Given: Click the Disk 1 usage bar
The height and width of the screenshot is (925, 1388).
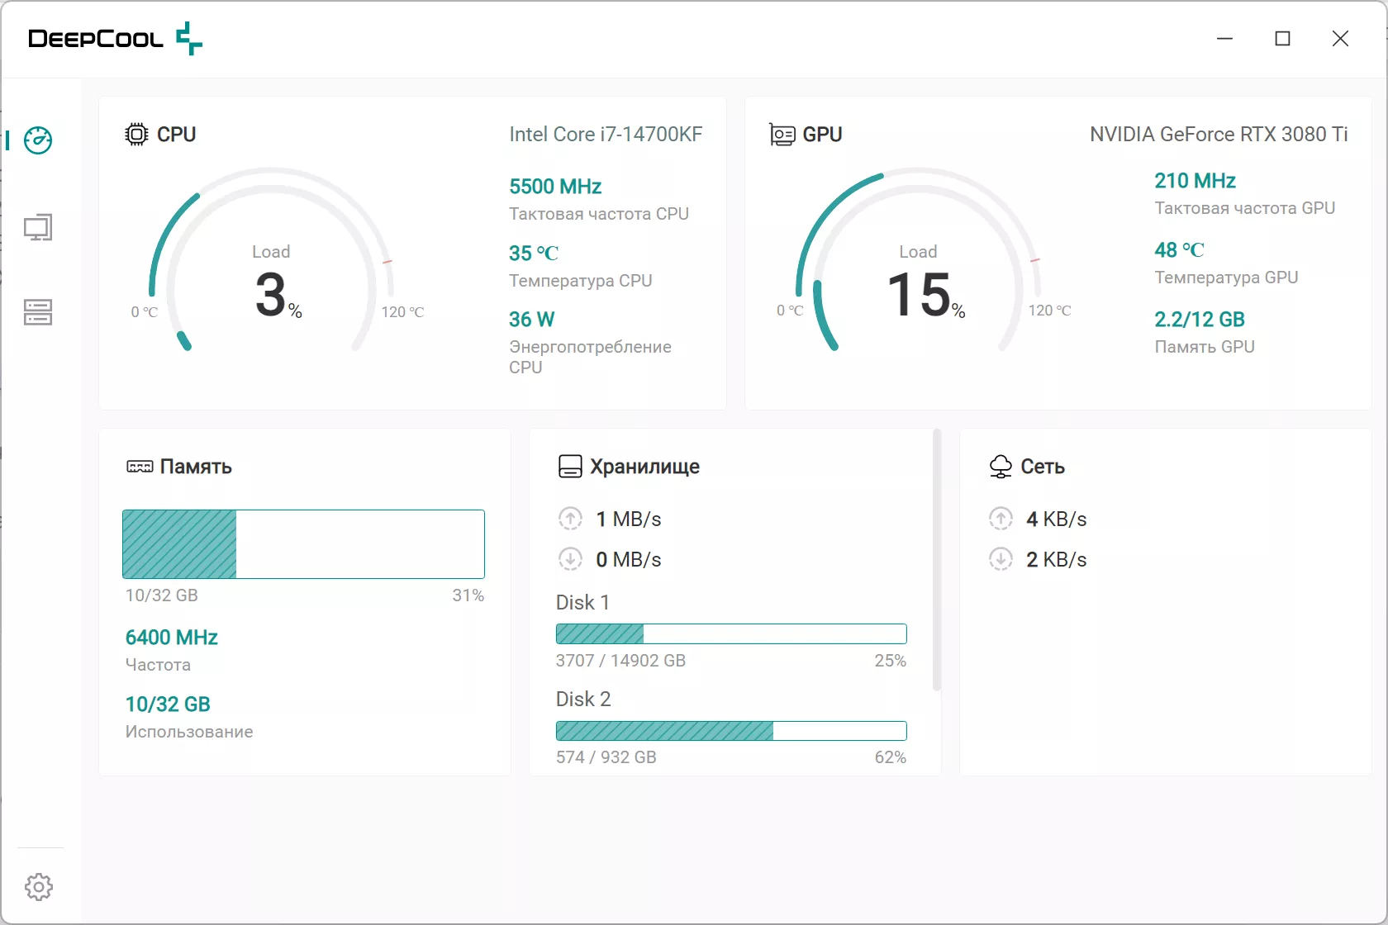Looking at the screenshot, I should pyautogui.click(x=731, y=633).
